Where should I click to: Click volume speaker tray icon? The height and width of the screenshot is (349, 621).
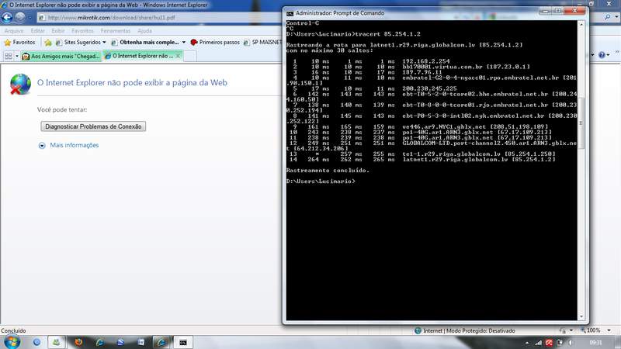pyautogui.click(x=571, y=343)
